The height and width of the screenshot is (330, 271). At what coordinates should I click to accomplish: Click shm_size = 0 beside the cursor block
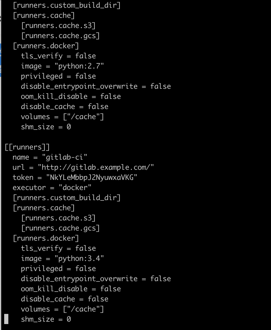click(x=46, y=319)
